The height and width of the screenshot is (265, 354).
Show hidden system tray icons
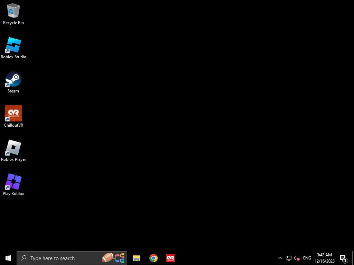pyautogui.click(x=280, y=258)
